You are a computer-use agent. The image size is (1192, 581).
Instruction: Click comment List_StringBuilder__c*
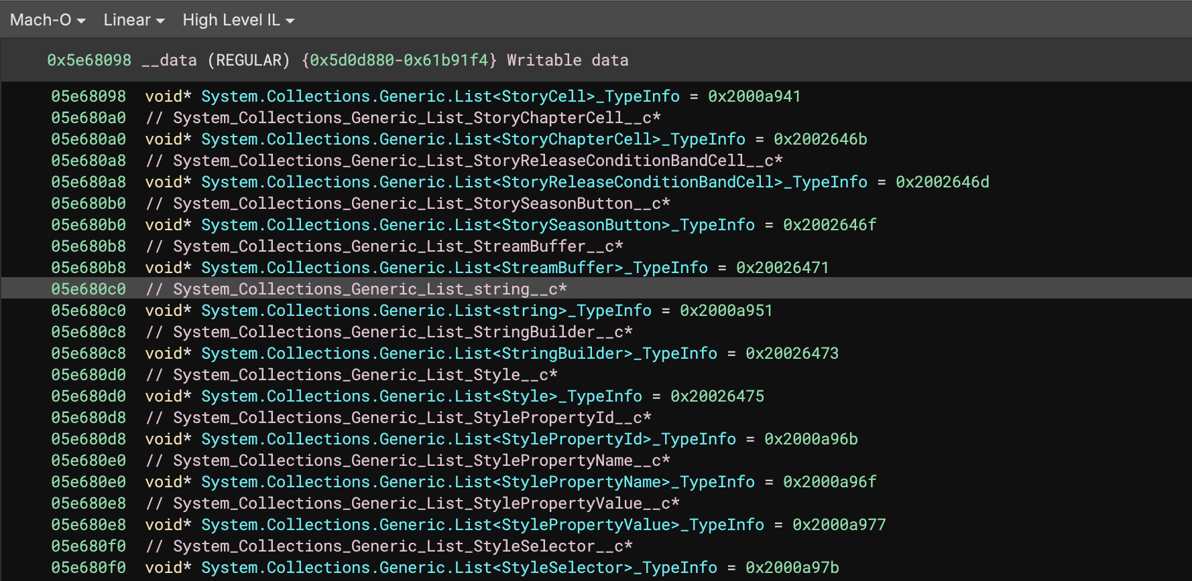pos(389,332)
